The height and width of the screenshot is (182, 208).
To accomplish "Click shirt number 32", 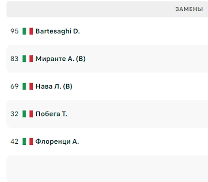I will (14, 114).
